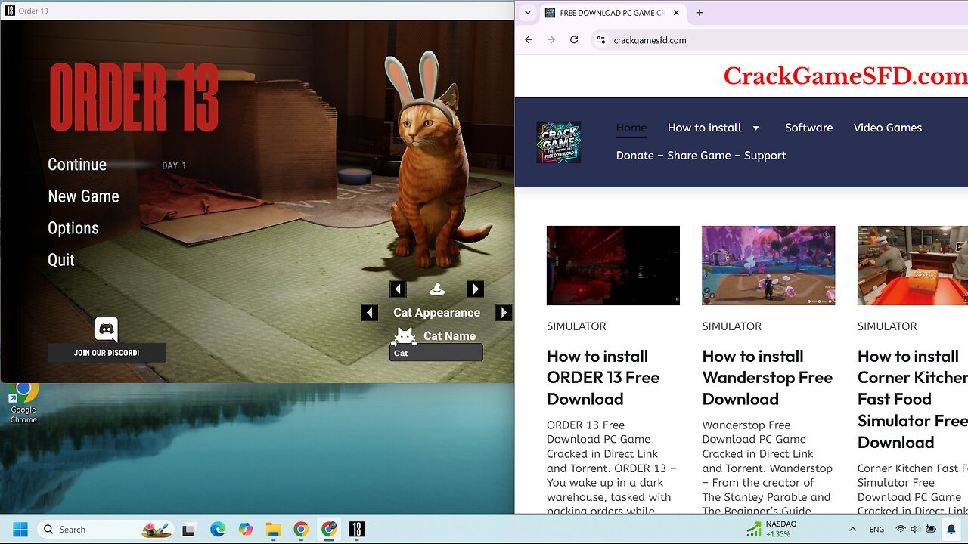Quit the Order 13 game
This screenshot has width=968, height=544.
61,260
